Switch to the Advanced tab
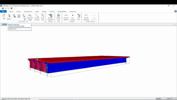Image resolution: width=177 pixels, height=100 pixels. (72, 11)
